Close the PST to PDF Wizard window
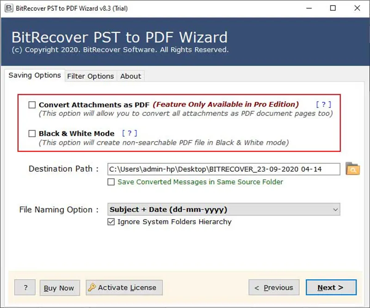The width and height of the screenshot is (370, 308). (357, 8)
